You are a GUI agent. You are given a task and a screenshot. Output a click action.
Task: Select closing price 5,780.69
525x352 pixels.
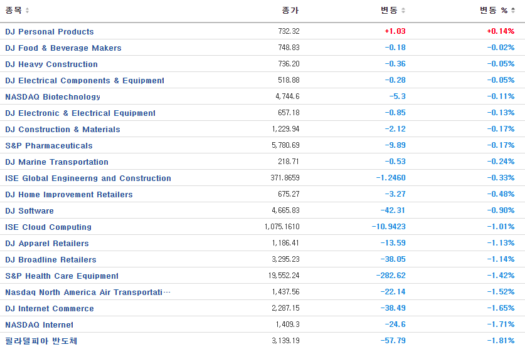pos(285,145)
